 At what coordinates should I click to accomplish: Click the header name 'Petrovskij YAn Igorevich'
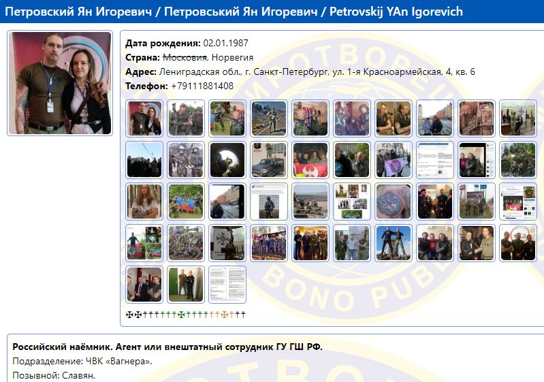click(x=396, y=12)
